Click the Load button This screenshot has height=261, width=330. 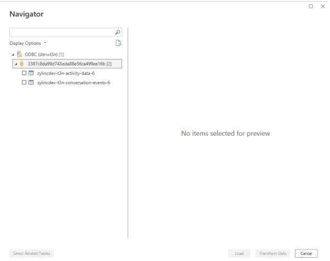click(x=239, y=253)
